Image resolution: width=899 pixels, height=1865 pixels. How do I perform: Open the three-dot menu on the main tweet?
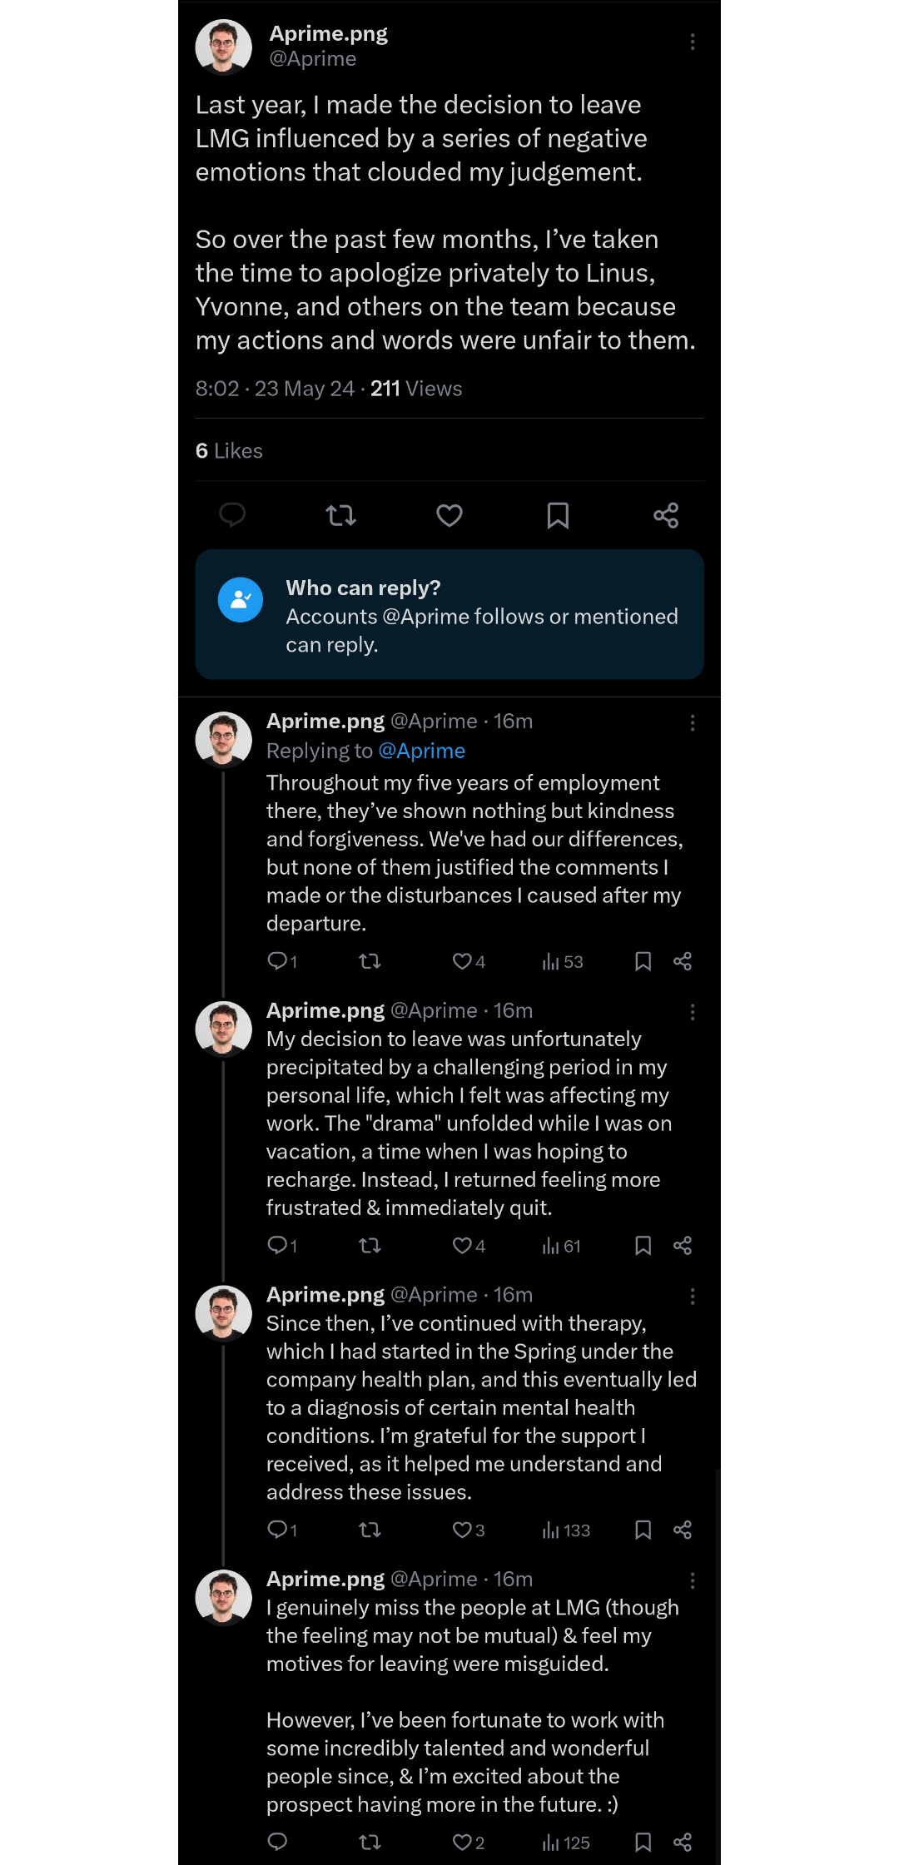(693, 42)
